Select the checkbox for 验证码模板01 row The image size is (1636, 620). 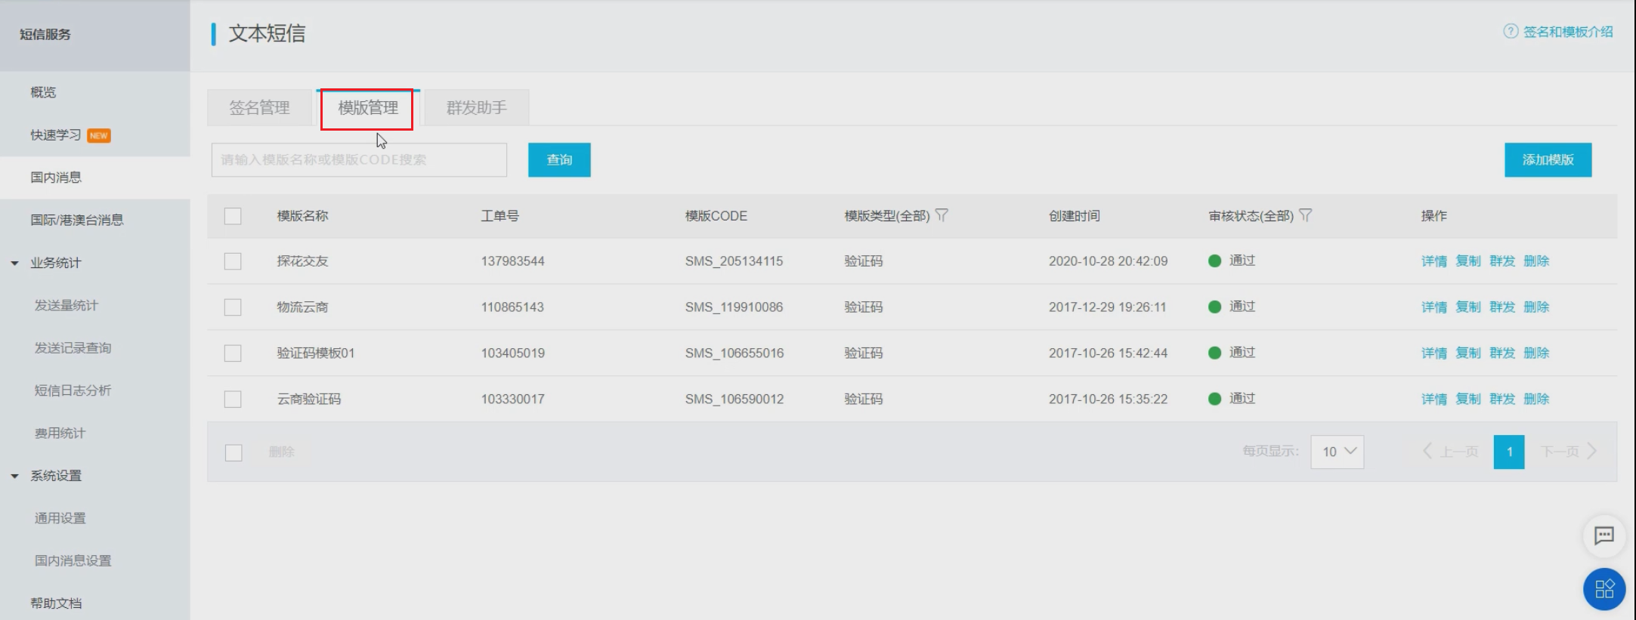coord(233,353)
